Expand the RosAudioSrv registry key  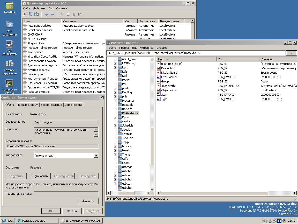click(x=115, y=113)
